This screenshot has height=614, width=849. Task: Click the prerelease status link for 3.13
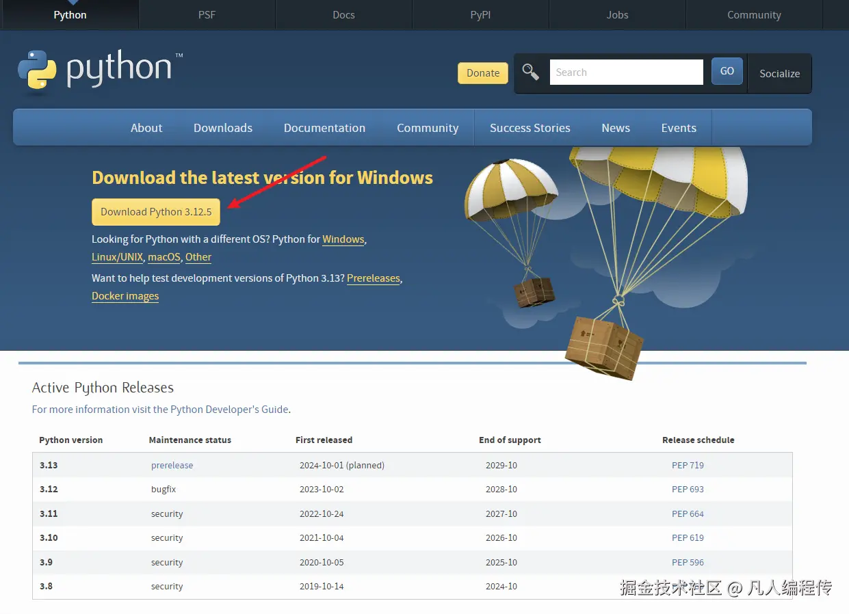click(172, 465)
